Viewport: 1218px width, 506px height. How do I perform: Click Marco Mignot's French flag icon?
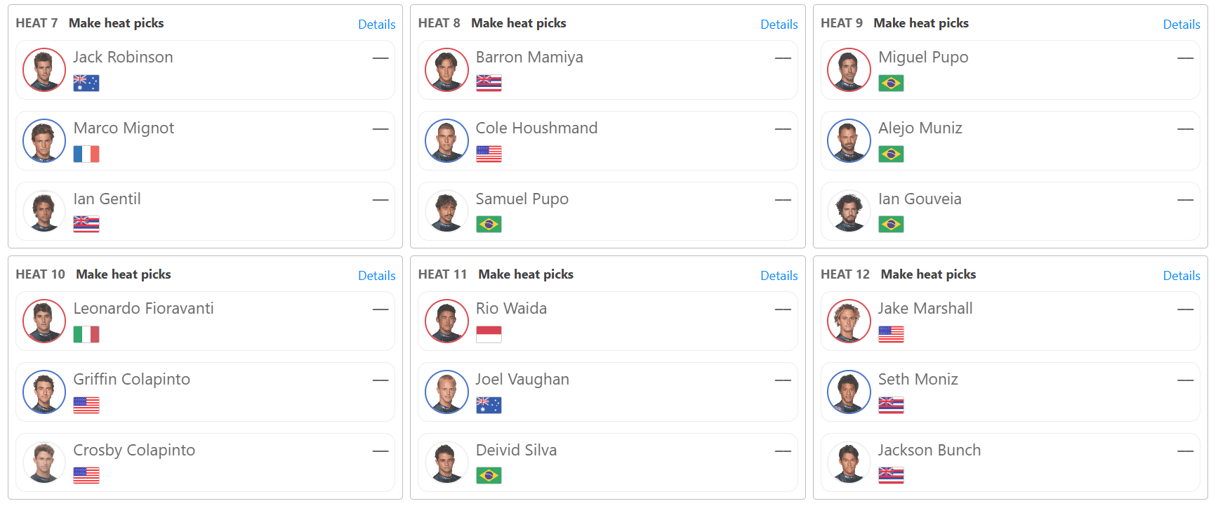(86, 154)
